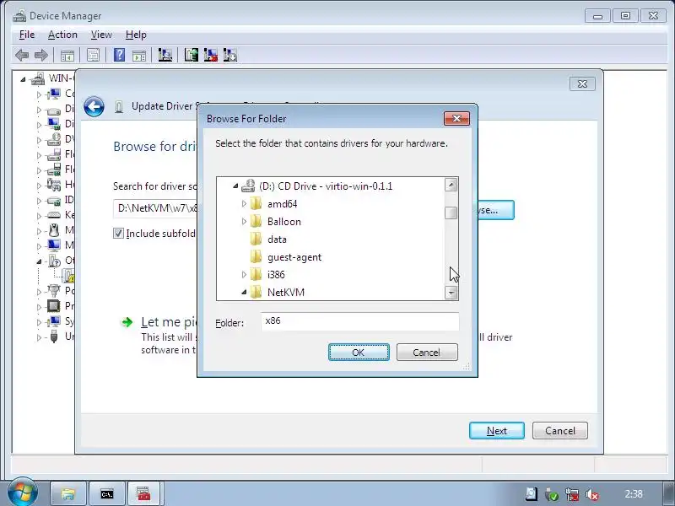Expand the Processors node arrow in Device Manager
This screenshot has width=675, height=506.
(x=39, y=307)
